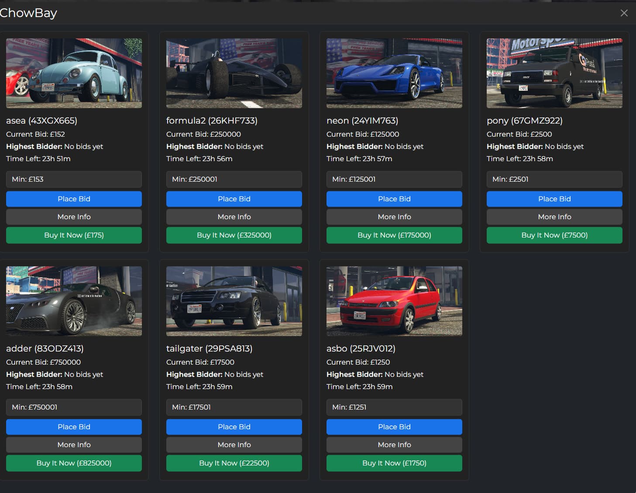Place a bid on the asbo (25RJV012)
Image resolution: width=636 pixels, height=493 pixels.
pyautogui.click(x=394, y=427)
